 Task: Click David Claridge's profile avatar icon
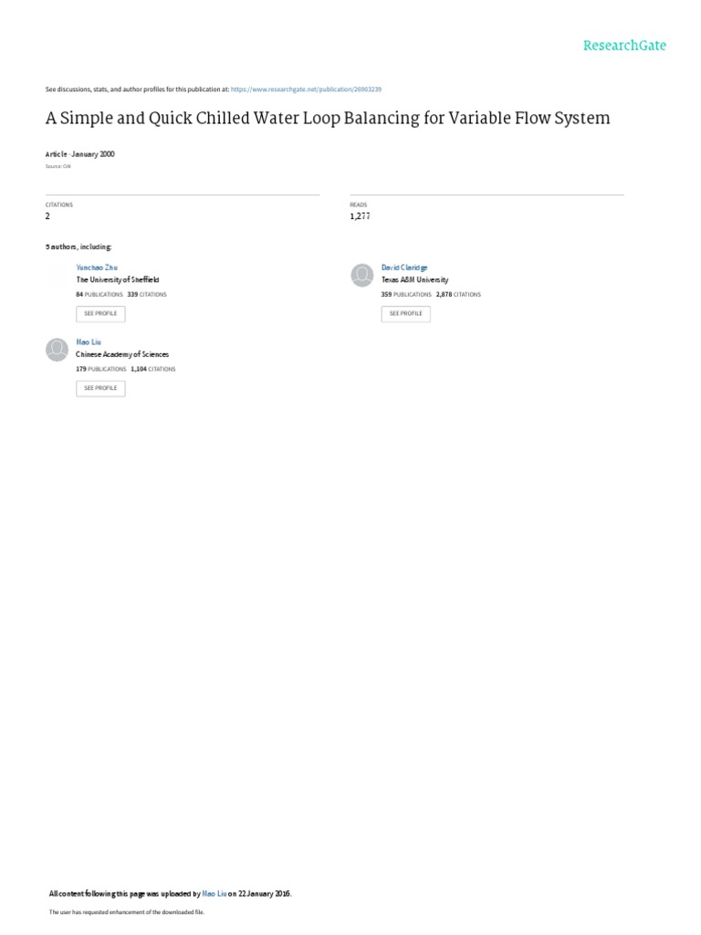point(361,275)
